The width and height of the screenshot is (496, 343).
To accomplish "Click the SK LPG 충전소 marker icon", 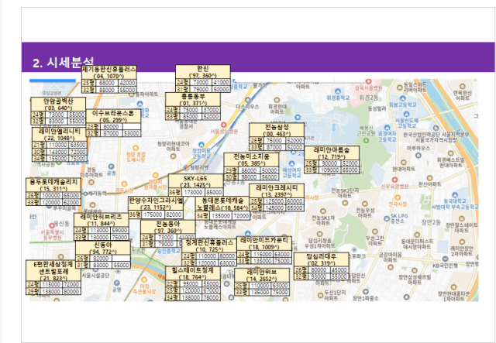I will 386,218.
